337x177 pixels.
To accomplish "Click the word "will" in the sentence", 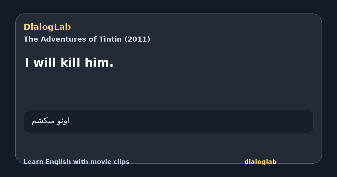I will pos(45,63).
